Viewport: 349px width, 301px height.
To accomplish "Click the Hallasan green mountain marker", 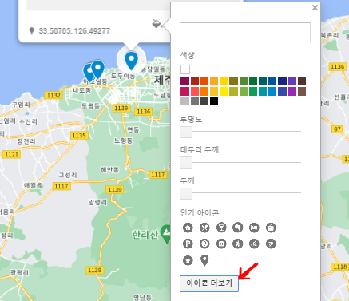I will tap(167, 234).
